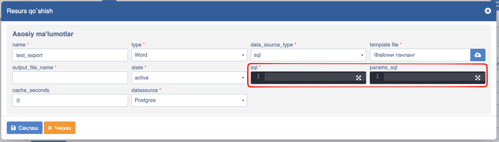Open the state dropdown showing active

[189, 78]
